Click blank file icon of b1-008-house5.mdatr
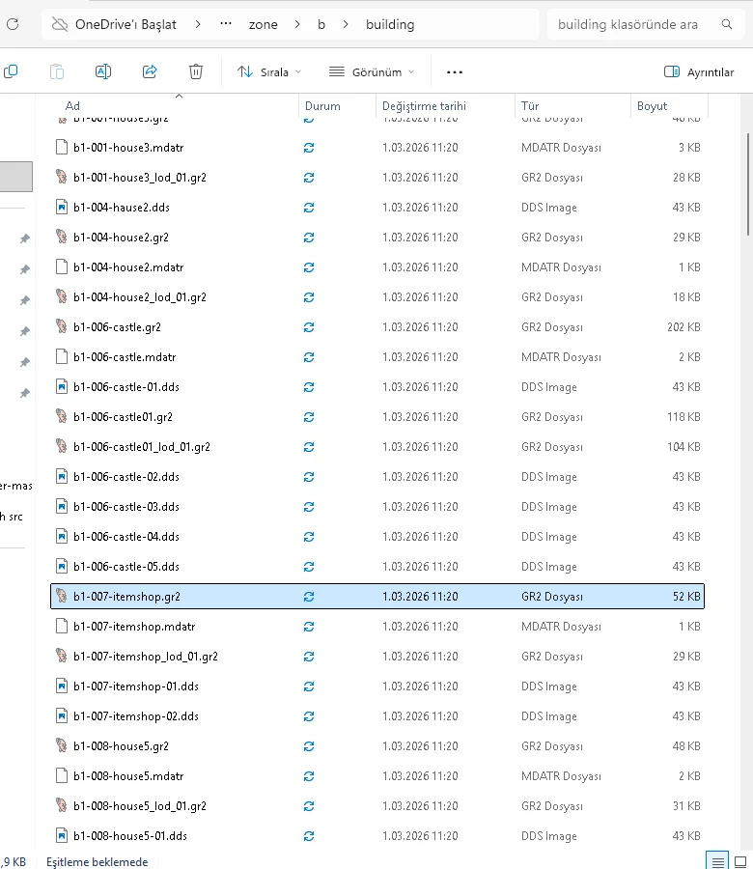 (x=62, y=775)
